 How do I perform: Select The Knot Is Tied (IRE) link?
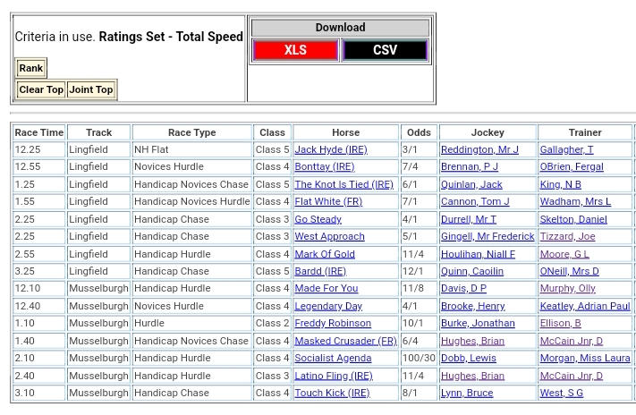coord(343,184)
